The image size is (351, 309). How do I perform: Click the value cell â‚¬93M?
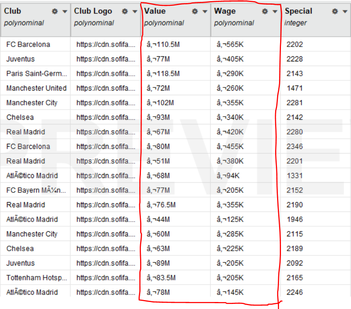coord(158,117)
